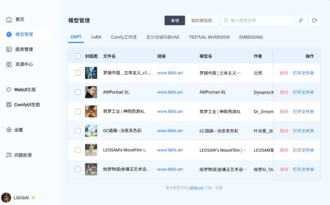Image resolution: width=330 pixels, height=205 pixels.
Task: Open www.liblib.art link in 绘梦物语 row
Action: pos(170,169)
